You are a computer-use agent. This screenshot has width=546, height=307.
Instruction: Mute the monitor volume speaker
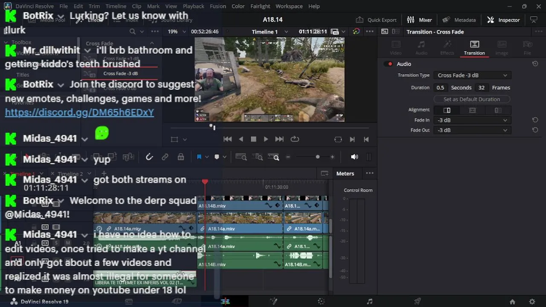click(354, 157)
